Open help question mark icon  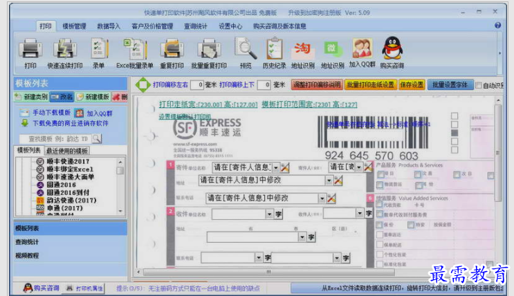[497, 25]
